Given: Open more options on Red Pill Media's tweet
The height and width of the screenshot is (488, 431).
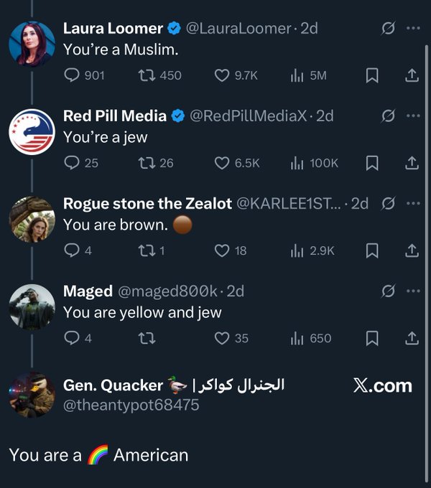Looking at the screenshot, I should coord(412,116).
